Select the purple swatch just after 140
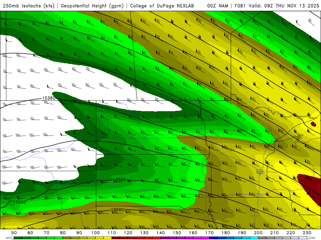 [165, 238]
